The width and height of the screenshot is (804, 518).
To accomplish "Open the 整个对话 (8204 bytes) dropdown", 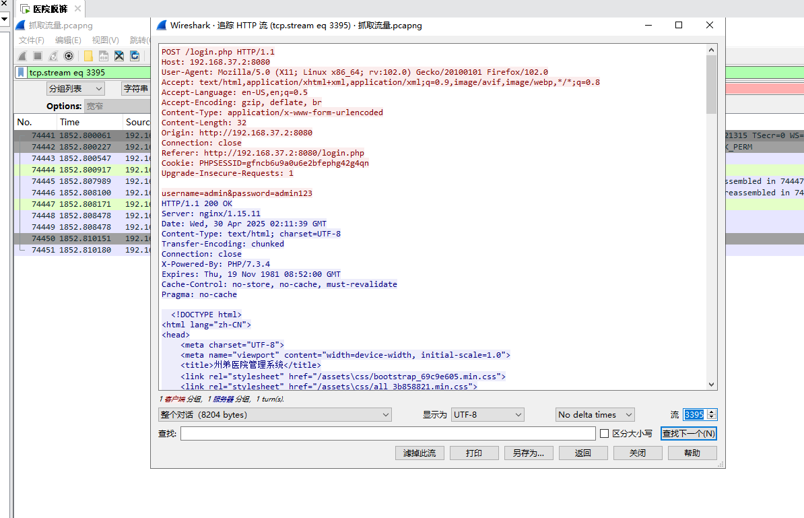I will (x=275, y=414).
